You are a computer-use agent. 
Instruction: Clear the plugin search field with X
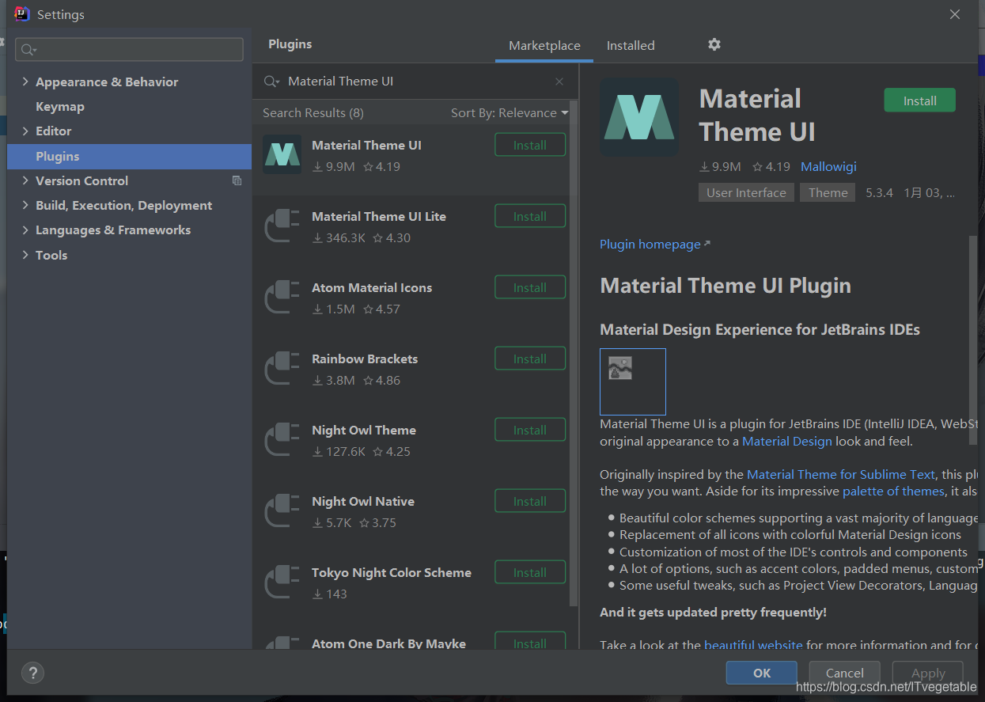[x=559, y=82]
